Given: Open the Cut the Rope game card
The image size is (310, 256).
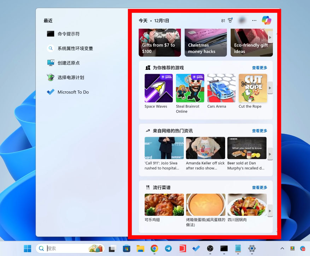Looking at the screenshot, I should click(253, 88).
